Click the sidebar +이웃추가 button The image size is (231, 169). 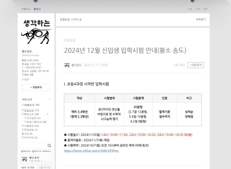(36, 87)
